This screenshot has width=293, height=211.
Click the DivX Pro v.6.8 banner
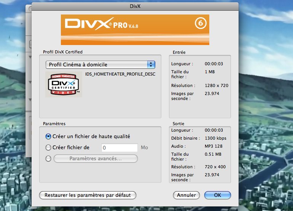click(135, 30)
